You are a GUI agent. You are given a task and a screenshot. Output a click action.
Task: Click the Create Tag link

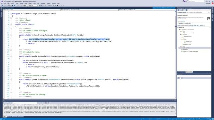coord(196,25)
